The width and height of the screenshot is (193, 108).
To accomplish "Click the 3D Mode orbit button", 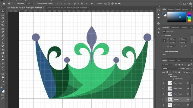I will [x=106, y=4].
